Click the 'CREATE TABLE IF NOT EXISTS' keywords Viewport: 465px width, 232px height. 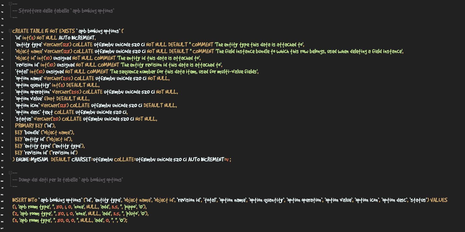44,31
